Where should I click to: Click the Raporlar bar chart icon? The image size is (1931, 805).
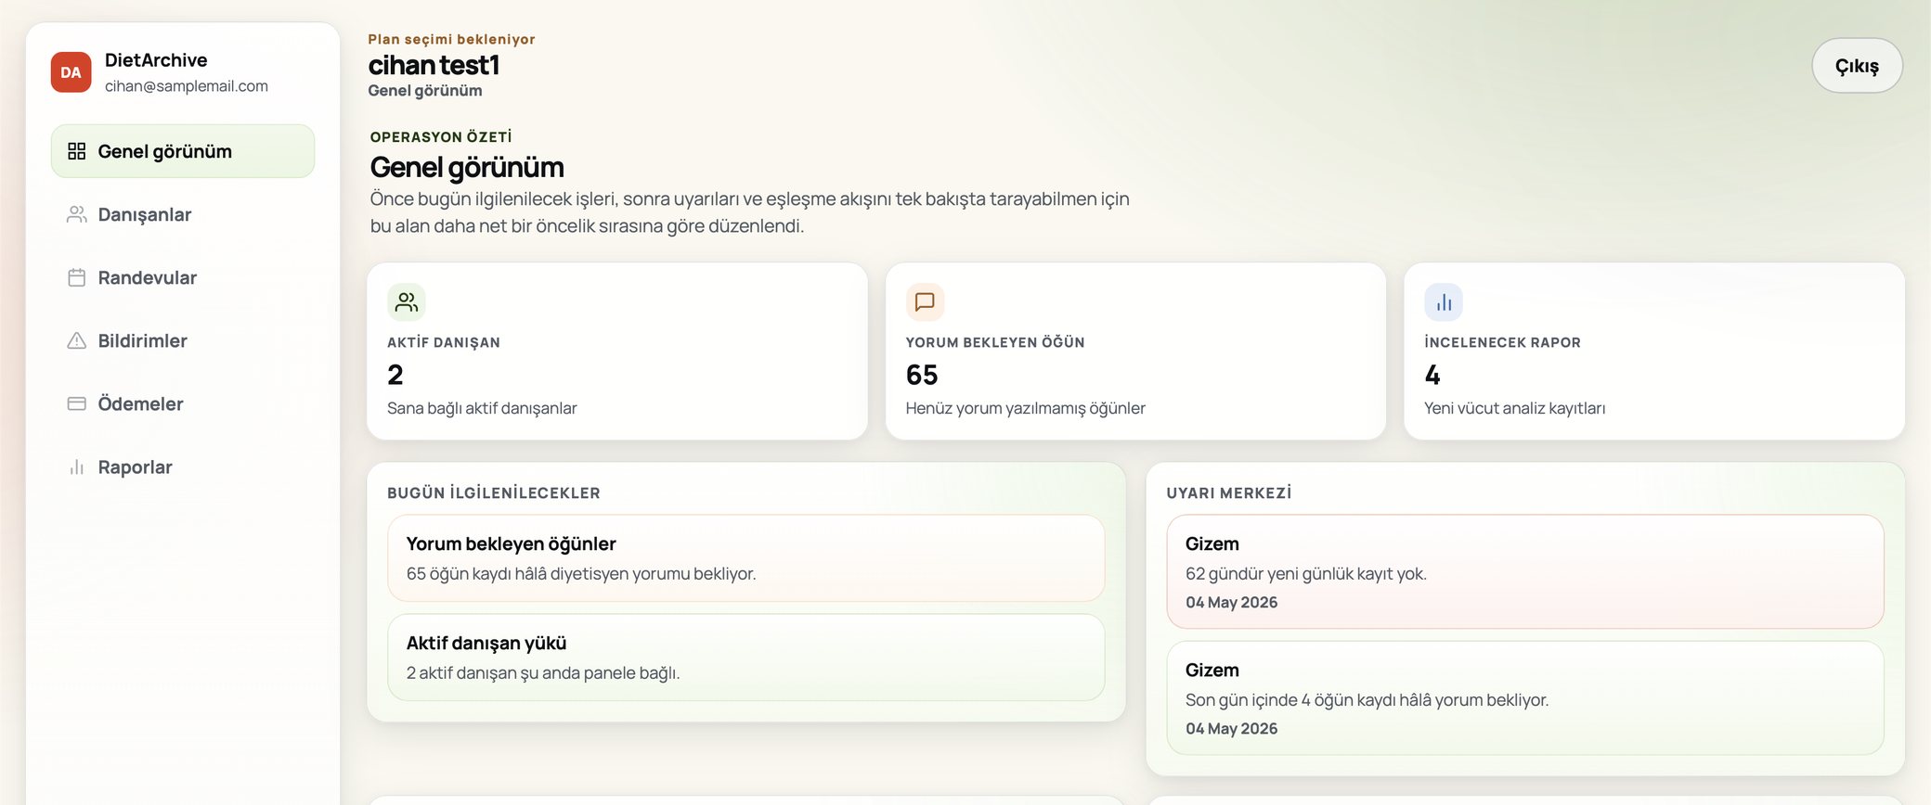(77, 466)
